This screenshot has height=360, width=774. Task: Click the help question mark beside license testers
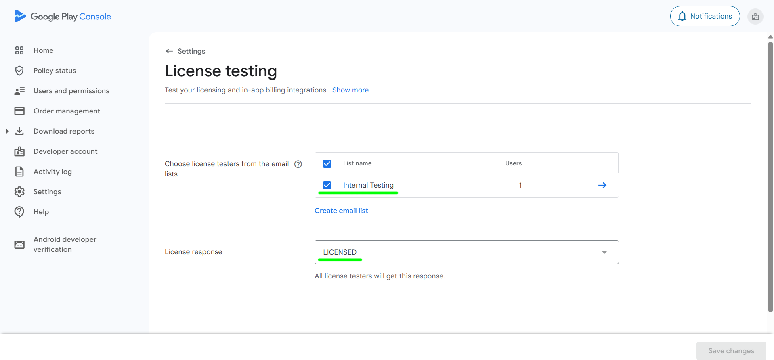click(298, 164)
